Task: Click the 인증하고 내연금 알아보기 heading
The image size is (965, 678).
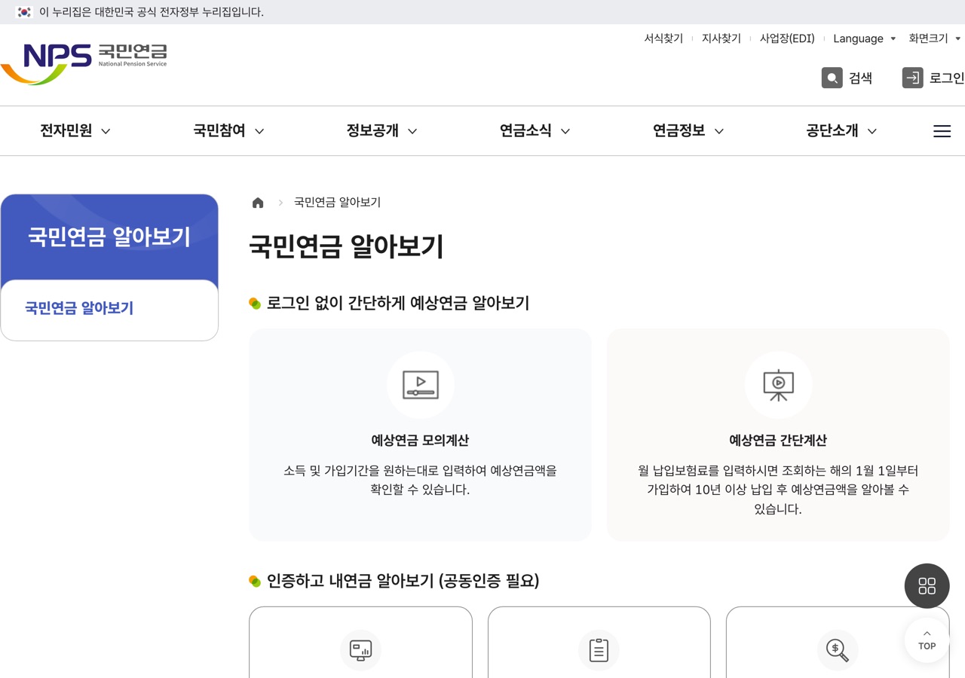Action: (403, 581)
